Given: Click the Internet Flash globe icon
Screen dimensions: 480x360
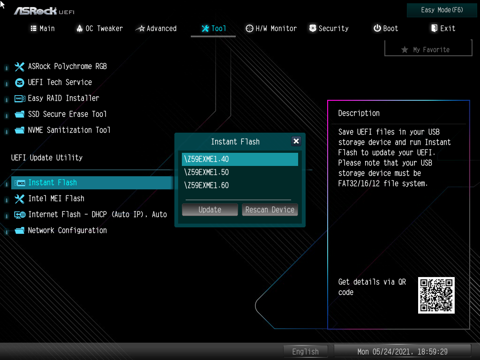Looking at the screenshot, I should [x=20, y=215].
